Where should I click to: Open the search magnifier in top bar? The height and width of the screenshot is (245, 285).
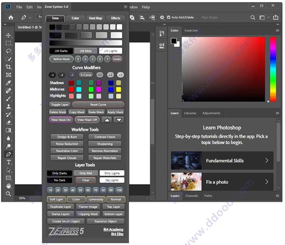tap(253, 18)
